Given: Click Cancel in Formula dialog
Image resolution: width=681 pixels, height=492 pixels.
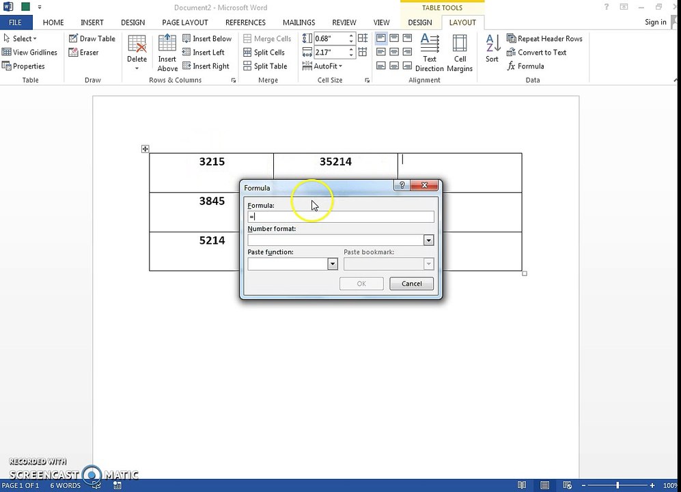Looking at the screenshot, I should click(x=412, y=284).
